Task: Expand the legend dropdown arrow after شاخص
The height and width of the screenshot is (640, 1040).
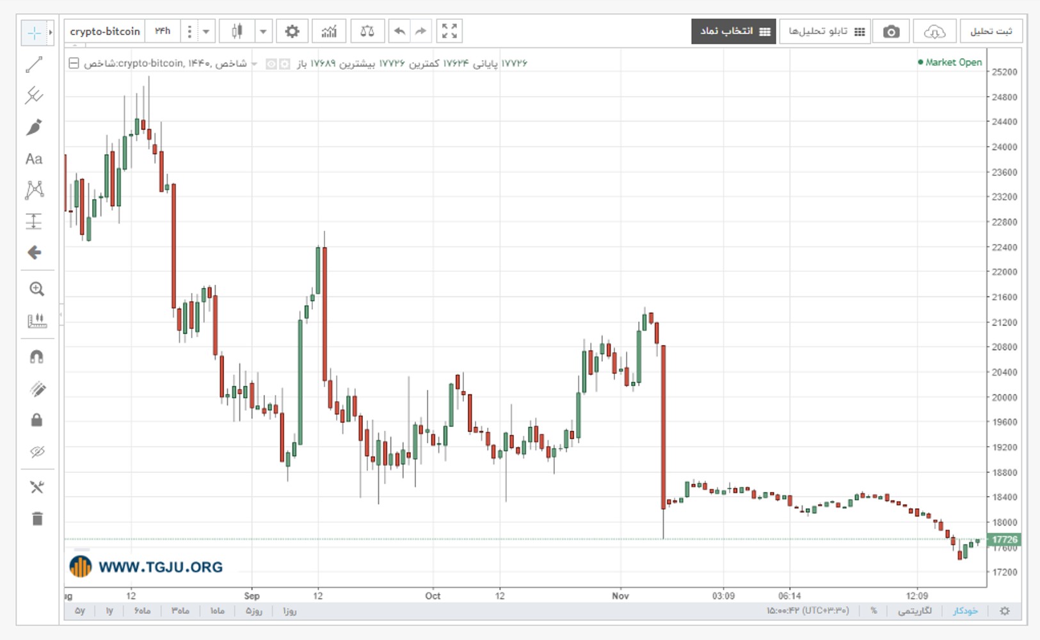Action: point(254,63)
